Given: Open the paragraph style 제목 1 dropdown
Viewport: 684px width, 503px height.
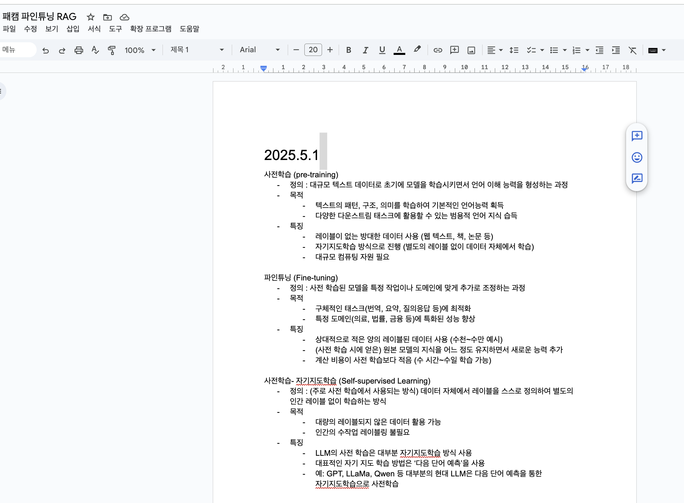Looking at the screenshot, I should pyautogui.click(x=197, y=50).
